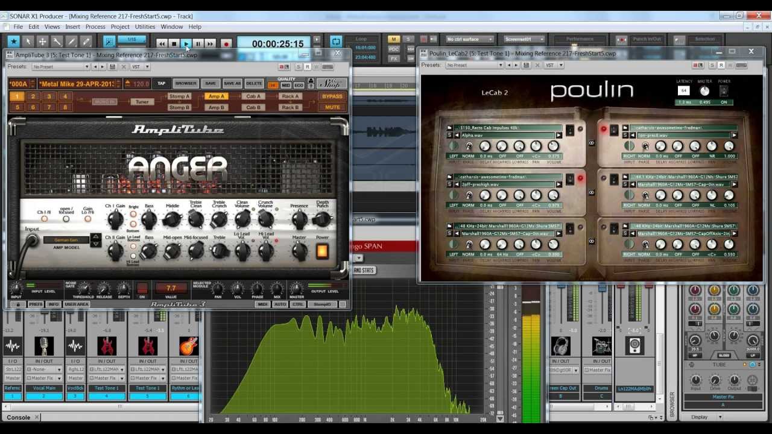This screenshot has width=772, height=434.
Task: Click the BROWSER button in AmpliTube
Action: [185, 84]
